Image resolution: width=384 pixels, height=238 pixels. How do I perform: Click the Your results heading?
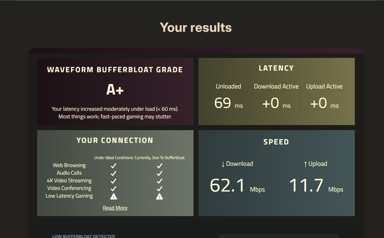[196, 27]
